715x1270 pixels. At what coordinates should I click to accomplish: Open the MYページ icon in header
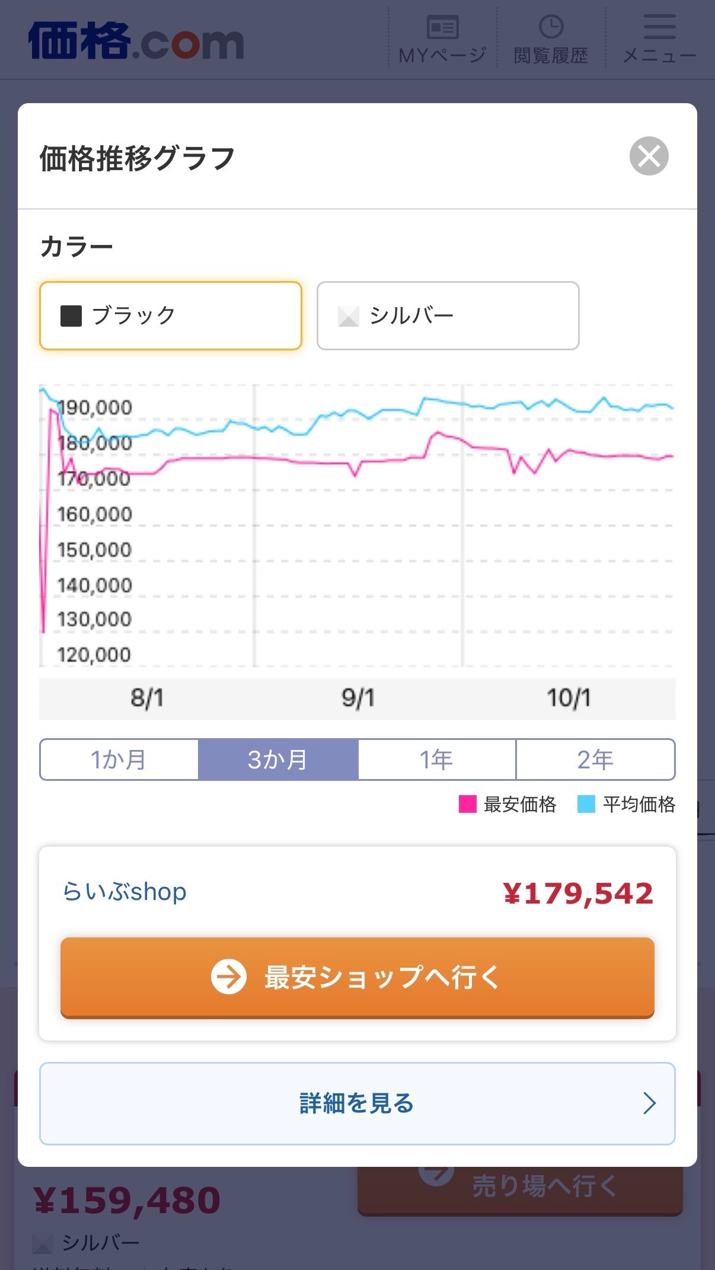pos(442,27)
